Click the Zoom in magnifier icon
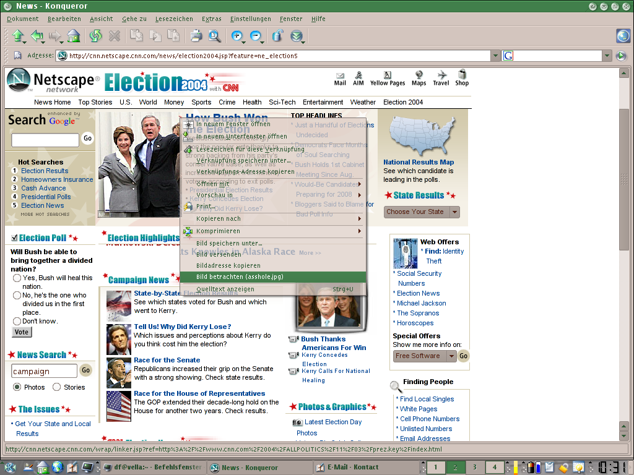 coord(237,36)
